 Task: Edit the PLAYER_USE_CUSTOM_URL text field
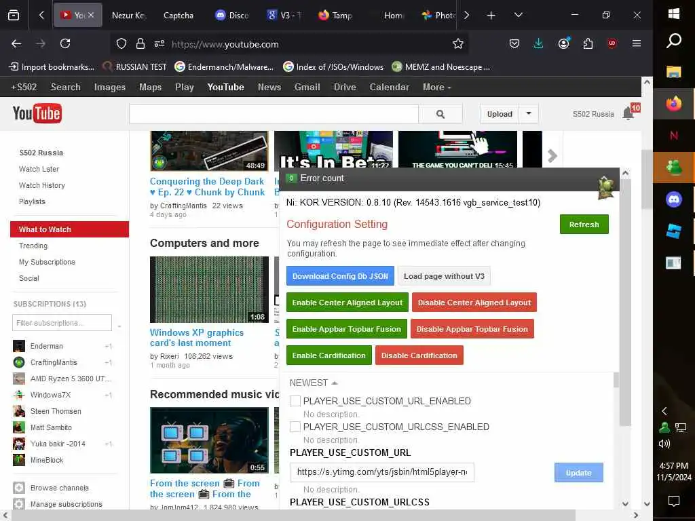(381, 472)
